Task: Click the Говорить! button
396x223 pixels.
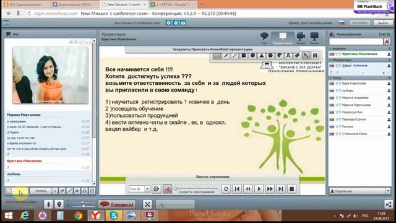Action: tap(117, 204)
